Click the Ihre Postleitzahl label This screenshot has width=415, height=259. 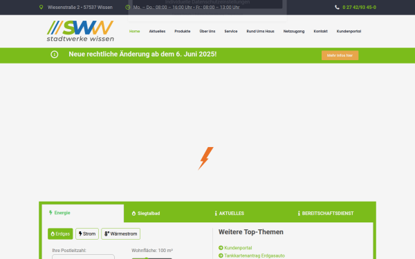point(69,250)
